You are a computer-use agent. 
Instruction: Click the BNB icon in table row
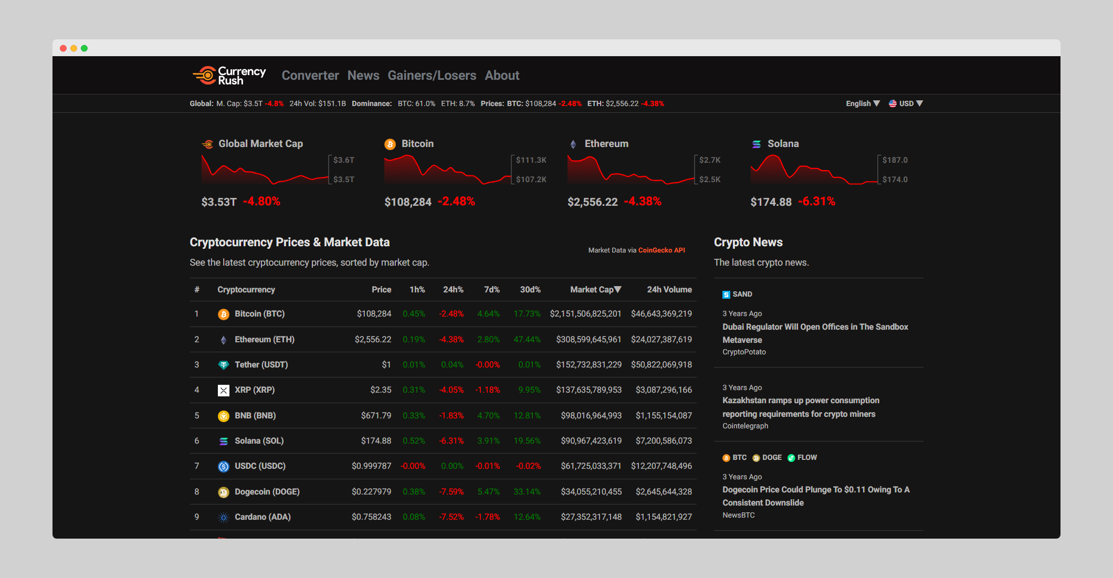pyautogui.click(x=224, y=416)
